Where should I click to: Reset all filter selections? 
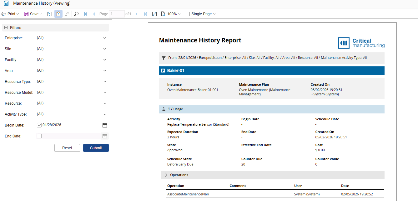[x=67, y=148]
